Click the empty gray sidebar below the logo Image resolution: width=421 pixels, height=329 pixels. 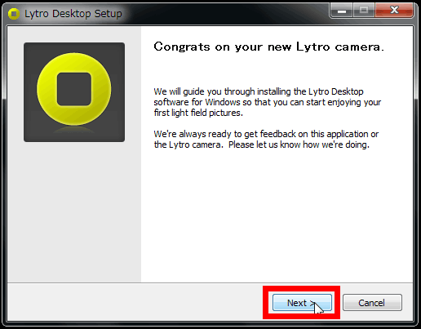click(74, 212)
